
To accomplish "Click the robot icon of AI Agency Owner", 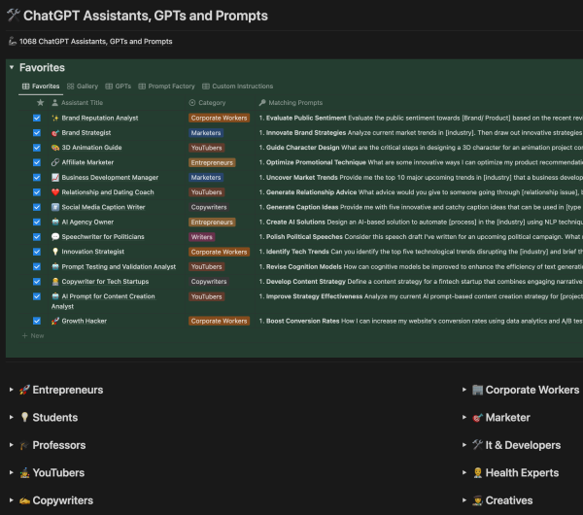I will pyautogui.click(x=55, y=222).
